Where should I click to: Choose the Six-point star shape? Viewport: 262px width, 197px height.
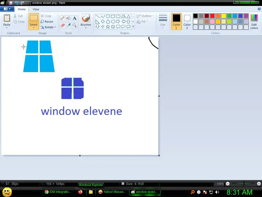(x=113, y=26)
